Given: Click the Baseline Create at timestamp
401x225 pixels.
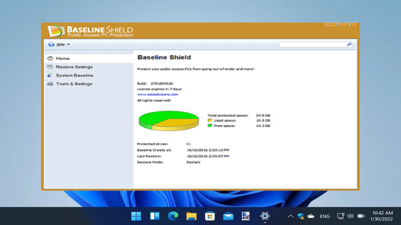Looking at the screenshot, I should (x=208, y=150).
